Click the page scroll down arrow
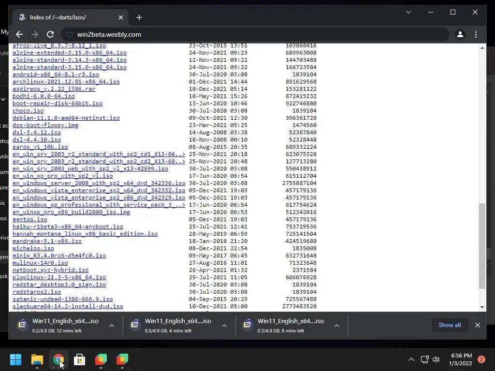Screen dimensions: 495x371 coord(482,307)
